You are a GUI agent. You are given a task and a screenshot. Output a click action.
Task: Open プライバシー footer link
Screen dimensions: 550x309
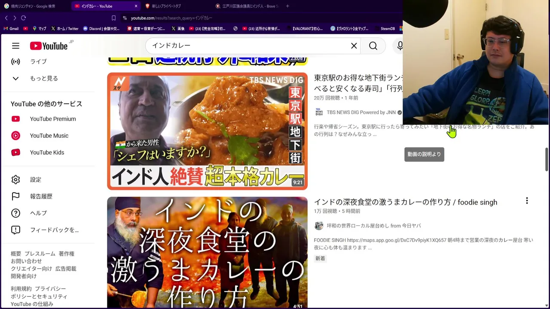click(50, 289)
